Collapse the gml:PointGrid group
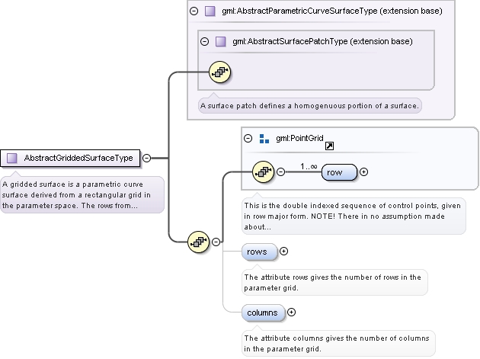The width and height of the screenshot is (480, 359). coord(248,139)
